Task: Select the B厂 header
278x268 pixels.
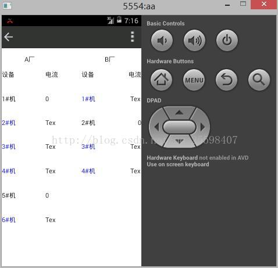Action: pos(110,59)
